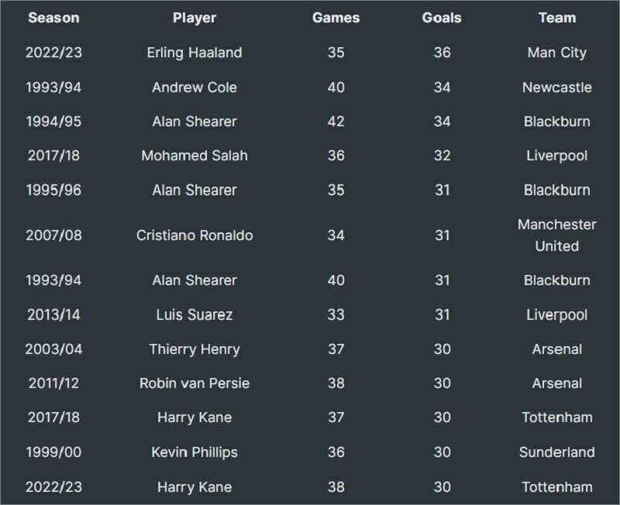Viewport: 620px width, 505px height.
Task: Click Erling Haaland's name in the table
Action: (x=195, y=53)
